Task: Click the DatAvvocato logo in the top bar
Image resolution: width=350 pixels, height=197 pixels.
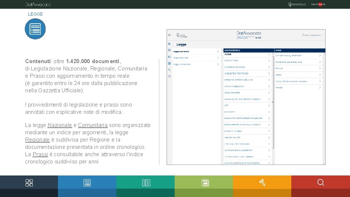Action: (x=38, y=4)
